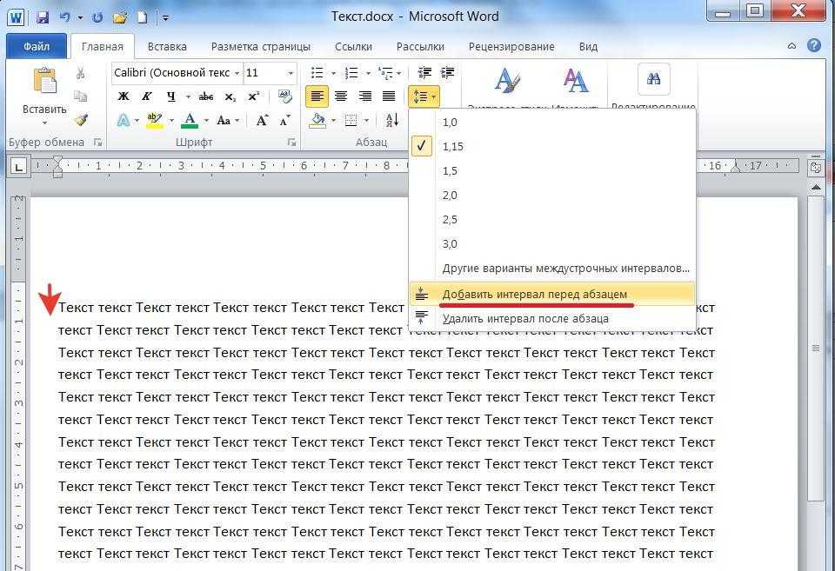835x571 pixels.
Task: Click the Cut scissors icon
Action: [81, 74]
